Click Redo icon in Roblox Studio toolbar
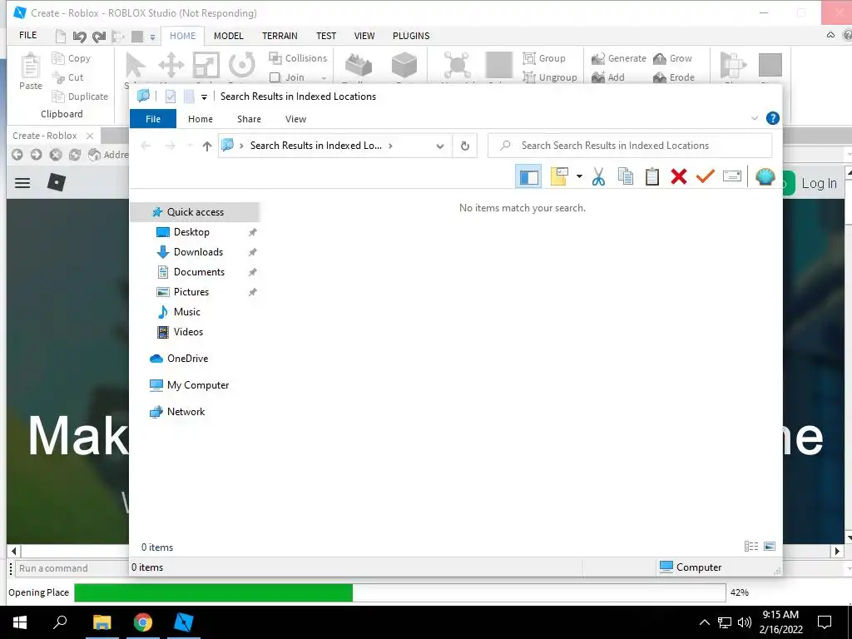Viewport: 852px width, 639px height. [99, 37]
